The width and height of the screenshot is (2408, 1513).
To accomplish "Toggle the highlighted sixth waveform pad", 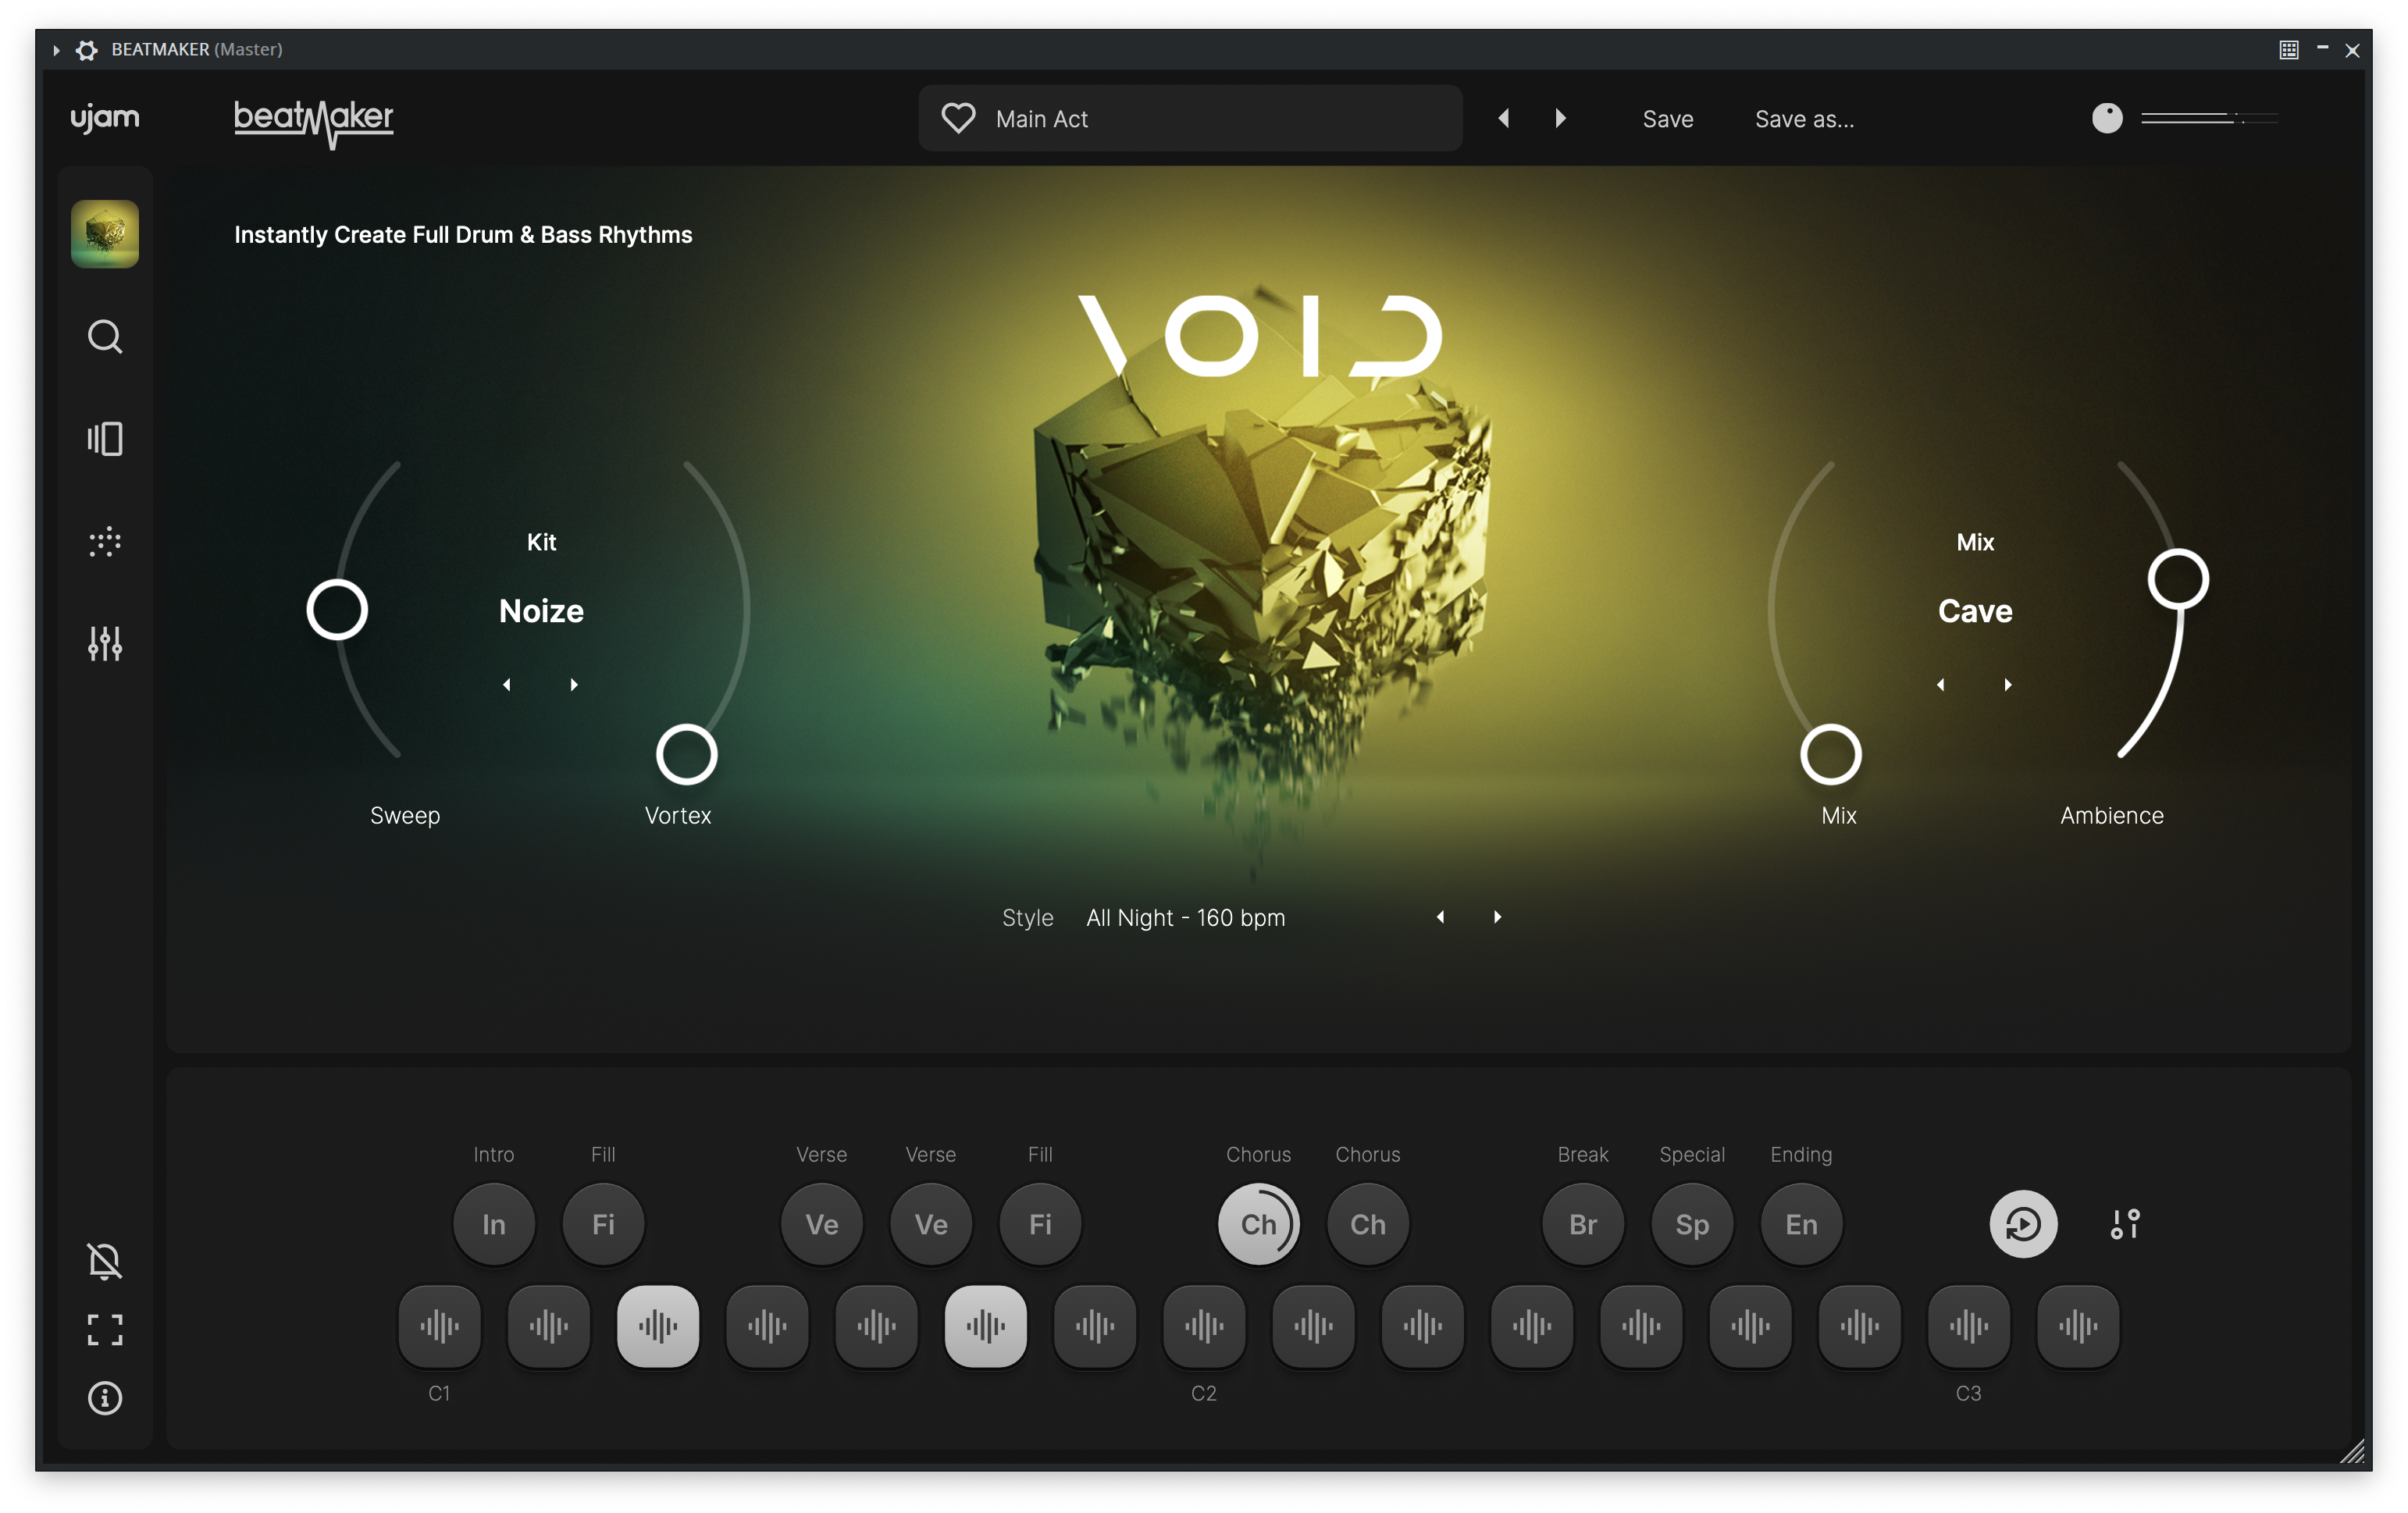I will coord(986,1327).
